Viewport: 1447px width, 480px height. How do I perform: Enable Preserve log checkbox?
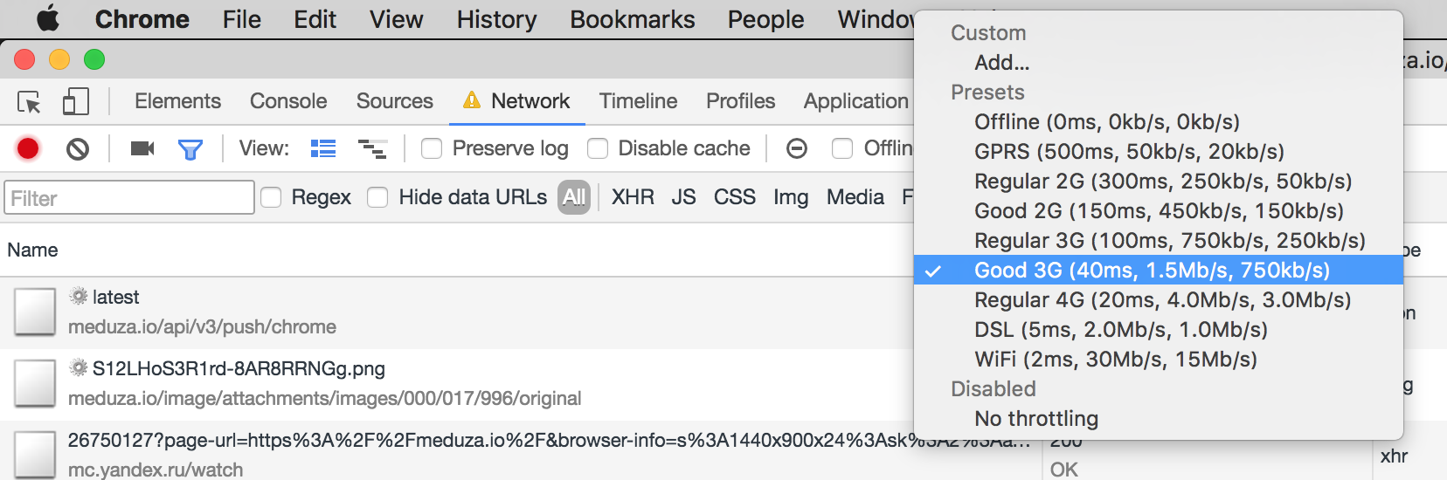pyautogui.click(x=432, y=149)
